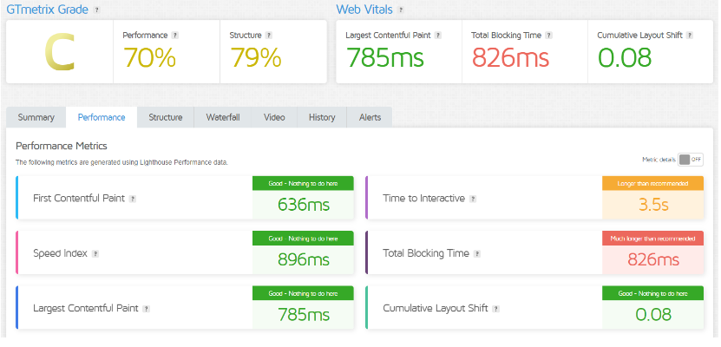Click the First Contentful Paint label
The width and height of the screenshot is (721, 347).
(79, 199)
